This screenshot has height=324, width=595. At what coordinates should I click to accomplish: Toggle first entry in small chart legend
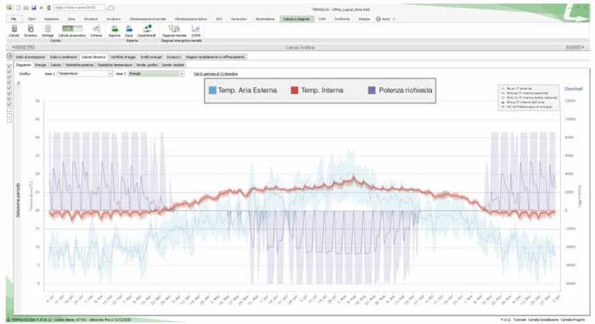click(x=518, y=88)
